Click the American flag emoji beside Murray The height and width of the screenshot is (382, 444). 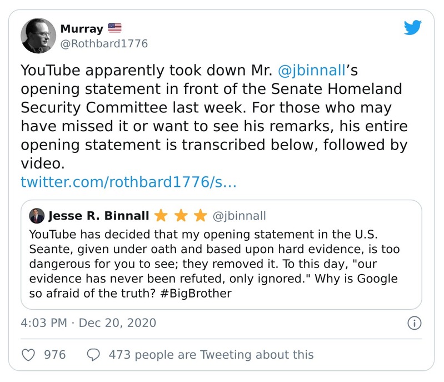coord(115,28)
